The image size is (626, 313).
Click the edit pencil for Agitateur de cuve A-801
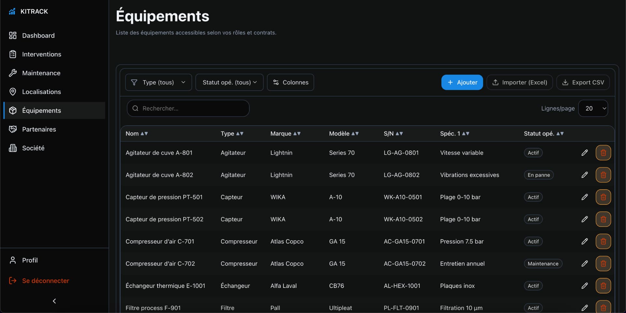coord(585,153)
